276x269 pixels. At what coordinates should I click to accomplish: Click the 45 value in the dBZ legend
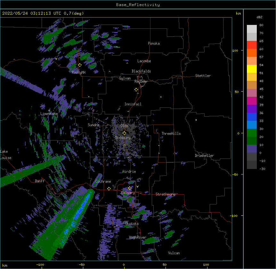[261, 89]
